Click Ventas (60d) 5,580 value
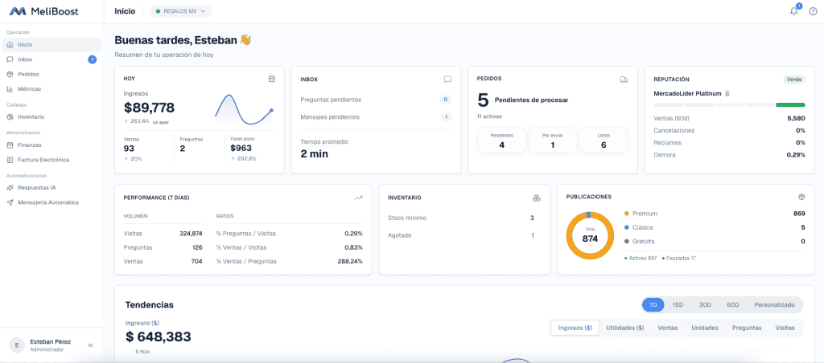The height and width of the screenshot is (363, 824). click(796, 118)
